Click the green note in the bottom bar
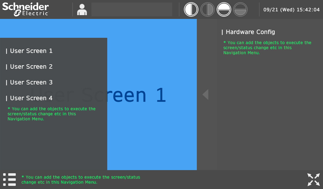The width and height of the screenshot is (323, 189). point(81,180)
